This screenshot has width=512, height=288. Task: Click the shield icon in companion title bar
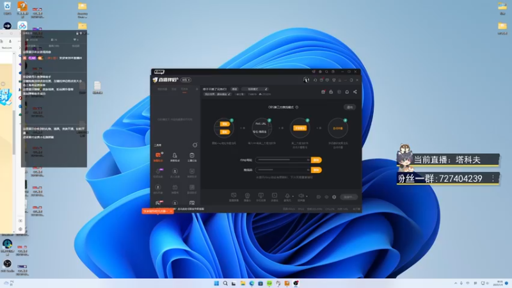[333, 80]
